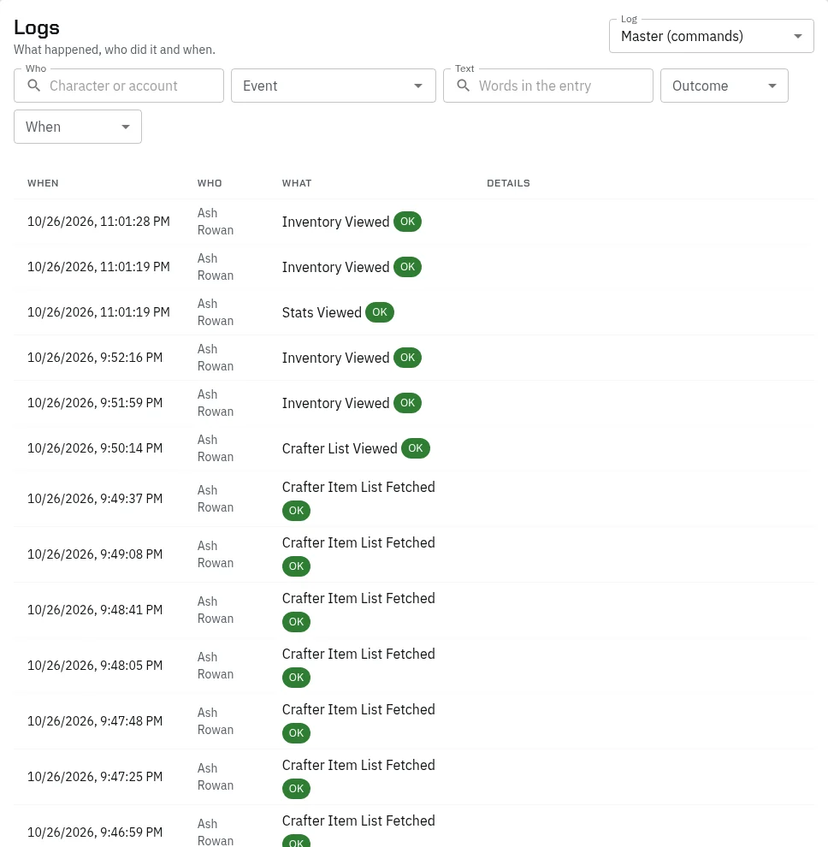The height and width of the screenshot is (847, 828).
Task: Select Crafter Item List Fetched at 9:48:05 PM
Action: [358, 654]
